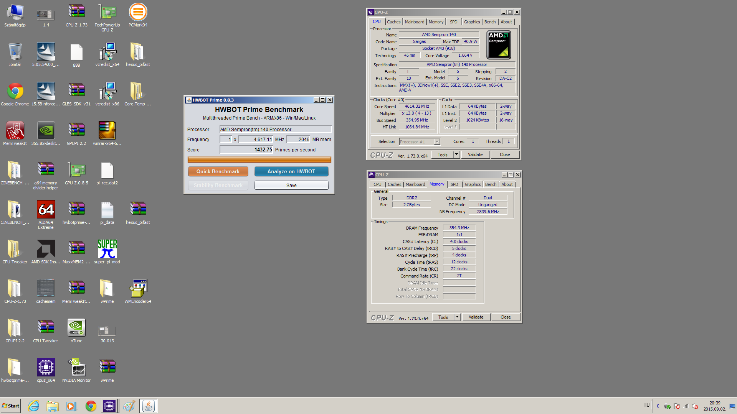
Task: Launch NVIDIA Monitor from the desktop
Action: click(76, 371)
